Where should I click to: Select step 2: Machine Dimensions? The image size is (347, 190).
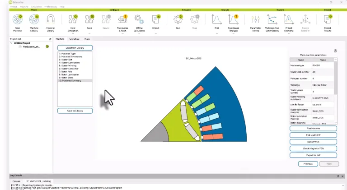[x=75, y=56]
